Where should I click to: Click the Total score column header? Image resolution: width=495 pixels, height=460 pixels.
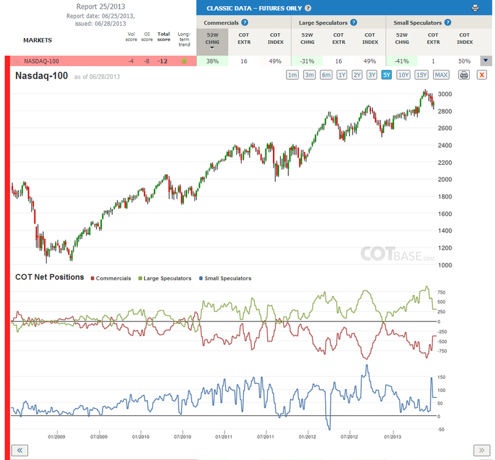(x=164, y=37)
